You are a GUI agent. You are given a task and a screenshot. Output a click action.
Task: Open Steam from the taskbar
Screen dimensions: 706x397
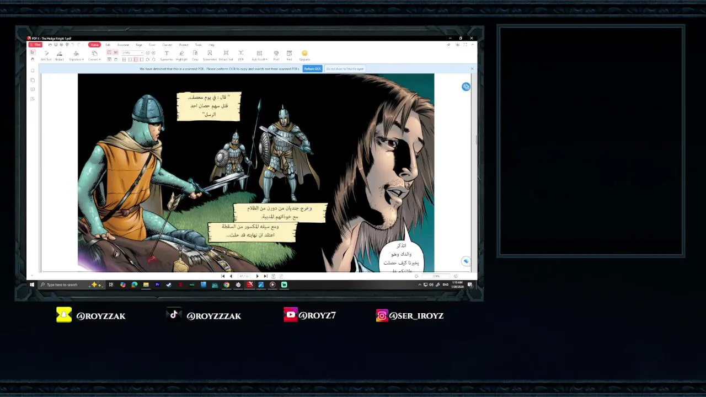click(169, 285)
